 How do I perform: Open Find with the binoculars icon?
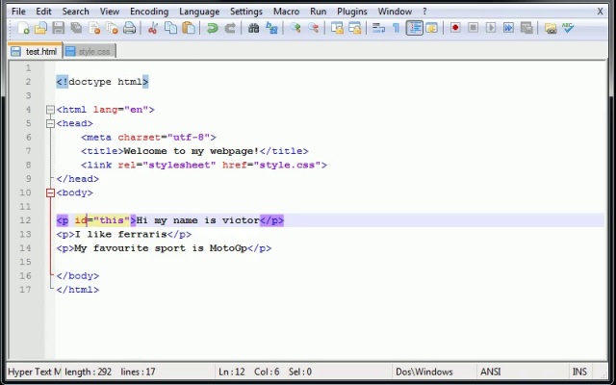pos(254,29)
